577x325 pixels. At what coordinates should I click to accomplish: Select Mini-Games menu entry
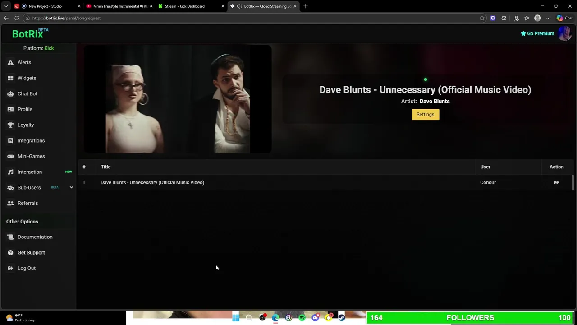(31, 156)
